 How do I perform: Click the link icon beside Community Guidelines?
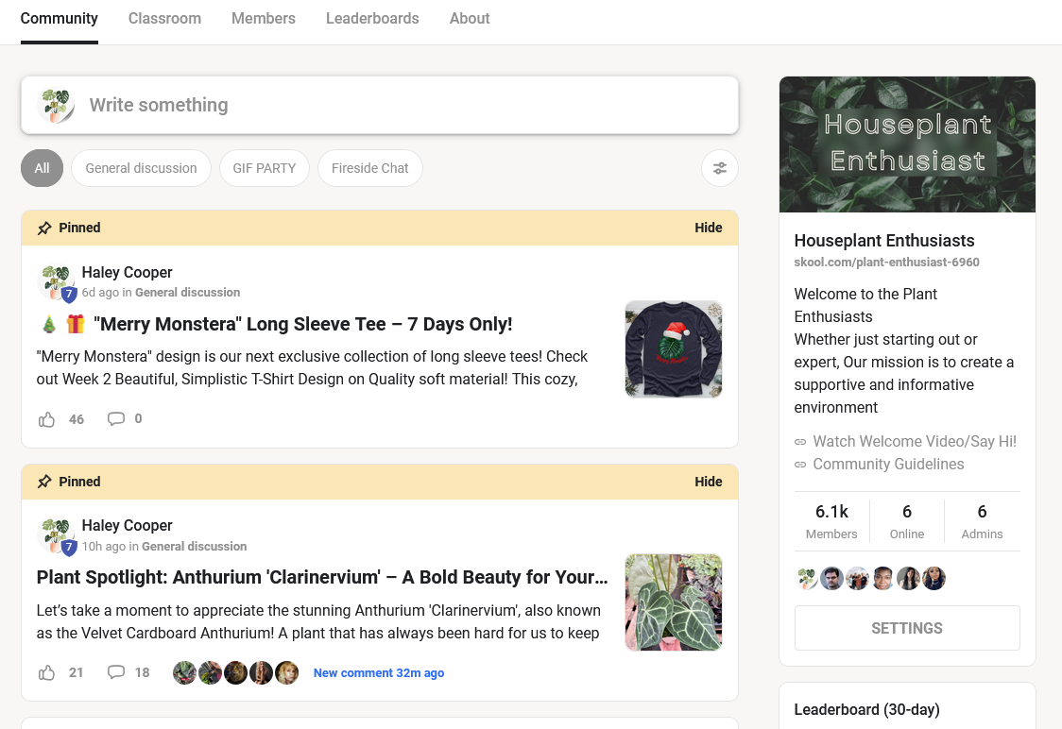800,465
